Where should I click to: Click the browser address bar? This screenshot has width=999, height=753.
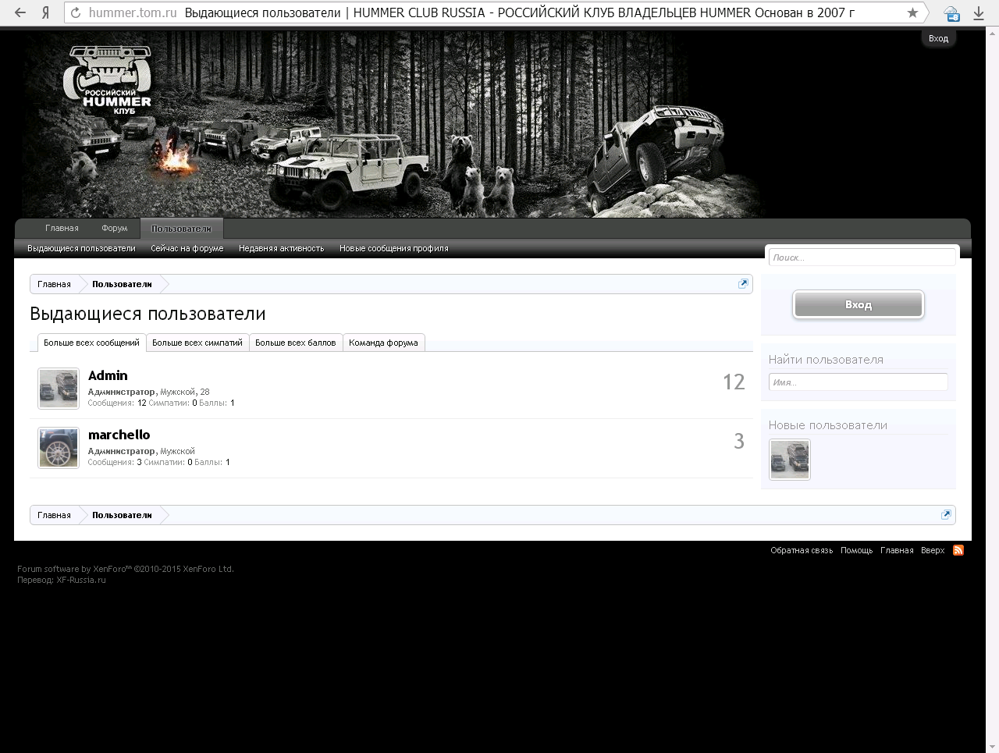[x=495, y=12]
